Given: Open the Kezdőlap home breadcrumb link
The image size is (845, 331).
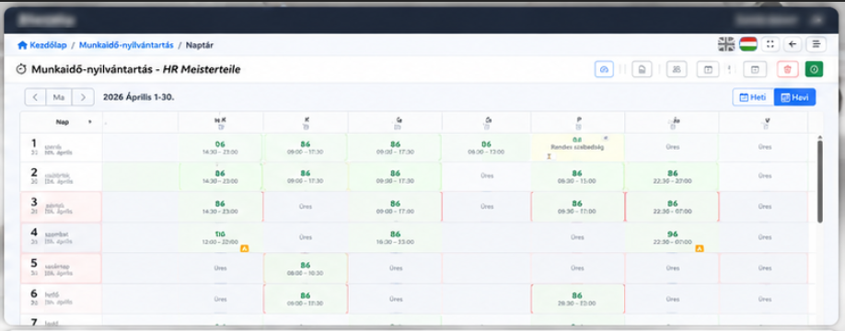Looking at the screenshot, I should [42, 45].
